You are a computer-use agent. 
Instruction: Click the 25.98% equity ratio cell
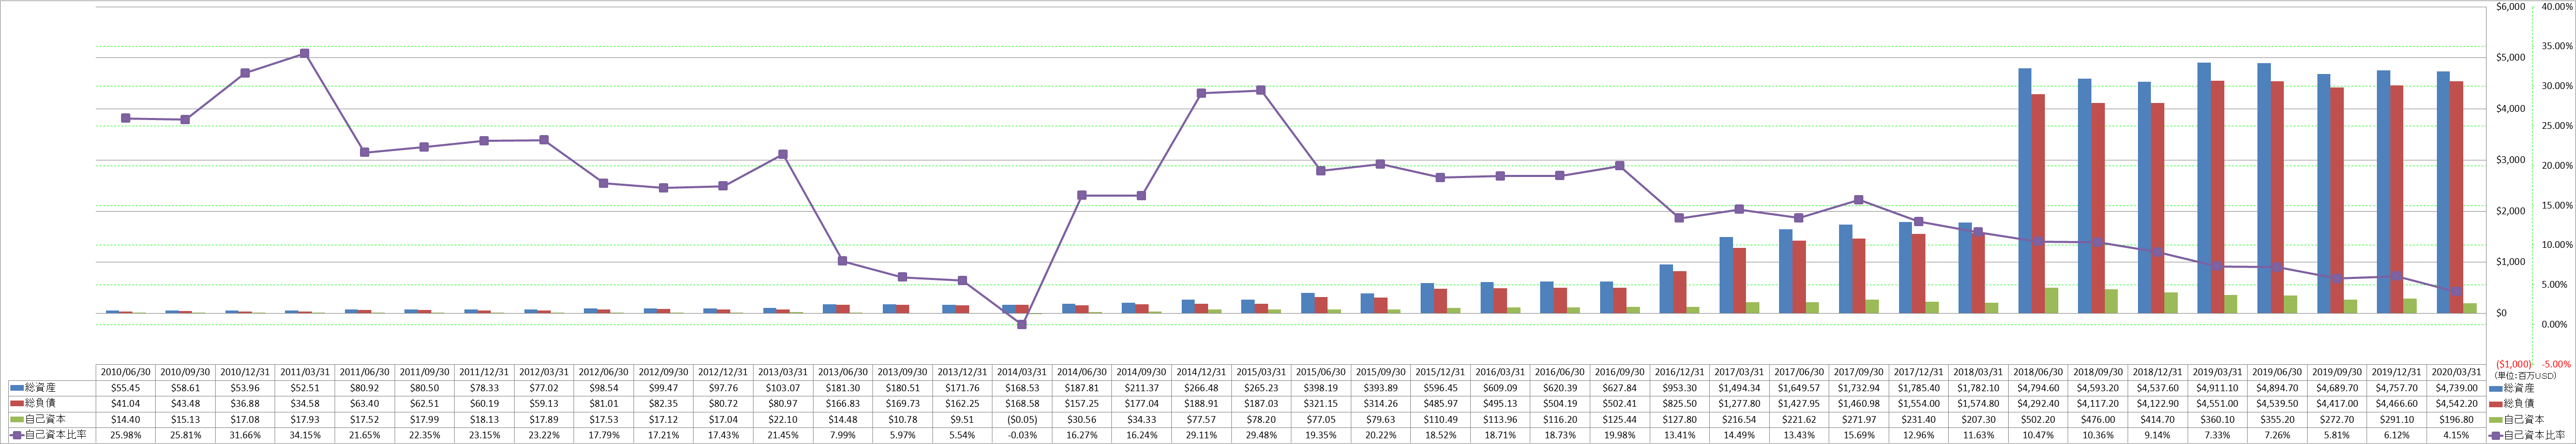point(126,435)
